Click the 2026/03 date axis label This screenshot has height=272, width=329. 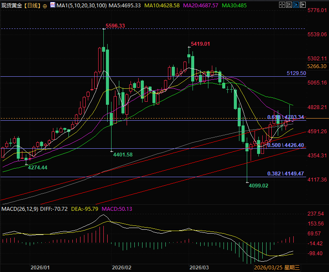point(199,268)
